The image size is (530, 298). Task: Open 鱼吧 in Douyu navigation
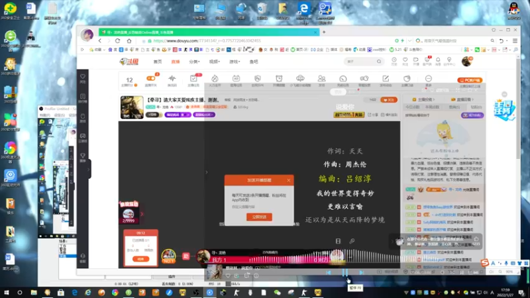pos(254,62)
